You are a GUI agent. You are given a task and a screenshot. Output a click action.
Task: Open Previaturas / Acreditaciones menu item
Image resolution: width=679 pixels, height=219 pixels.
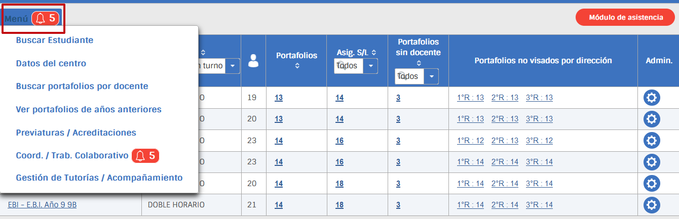pyautogui.click(x=76, y=133)
